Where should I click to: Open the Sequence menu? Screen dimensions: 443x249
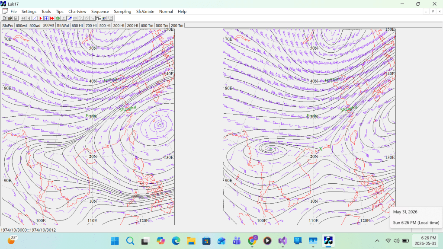100,12
